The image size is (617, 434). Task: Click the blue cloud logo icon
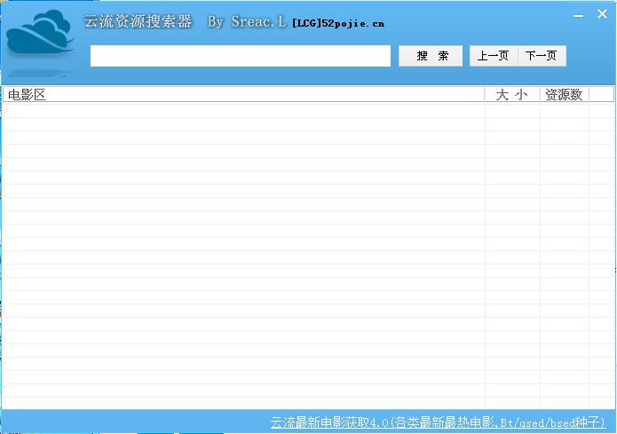click(x=40, y=33)
